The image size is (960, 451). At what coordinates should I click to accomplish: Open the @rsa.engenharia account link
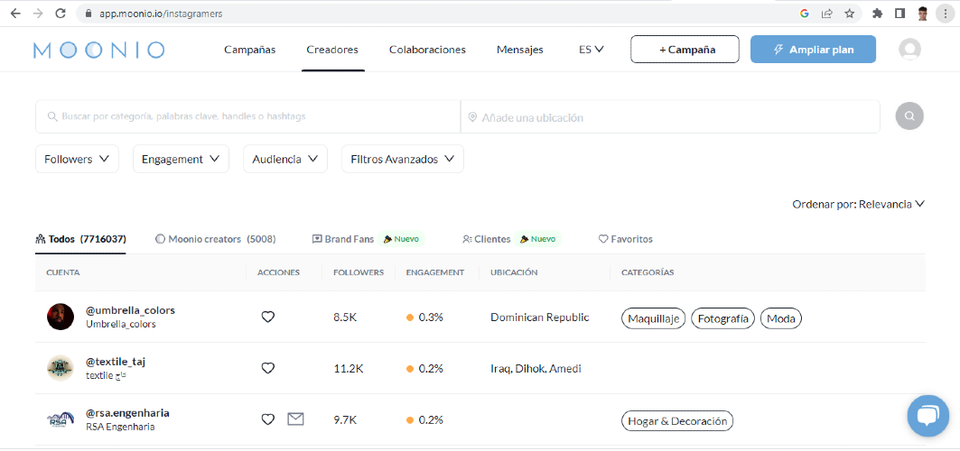[x=128, y=412]
